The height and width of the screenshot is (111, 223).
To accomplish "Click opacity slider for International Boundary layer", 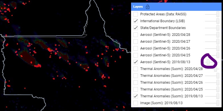I will (x=212, y=21).
